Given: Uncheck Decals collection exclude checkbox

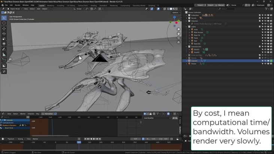Looking at the screenshot, I should tap(260, 18).
